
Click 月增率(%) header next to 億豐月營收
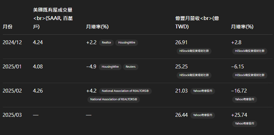[242, 27]
